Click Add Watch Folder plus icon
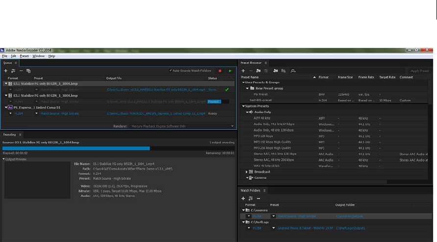Screen dimensions: 437x242 click(243, 198)
